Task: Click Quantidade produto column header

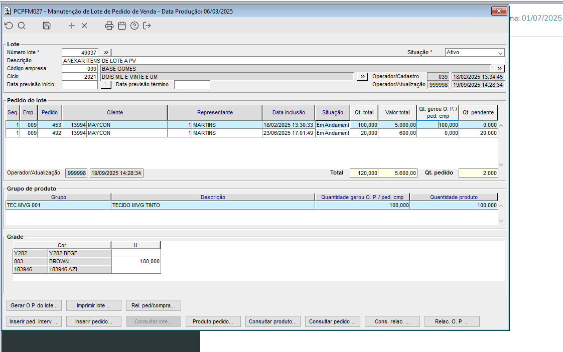Action: [x=454, y=197]
